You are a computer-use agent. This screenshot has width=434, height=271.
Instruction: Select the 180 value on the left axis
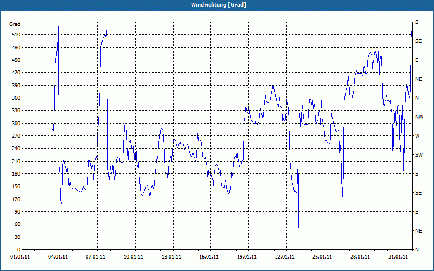tap(16, 174)
